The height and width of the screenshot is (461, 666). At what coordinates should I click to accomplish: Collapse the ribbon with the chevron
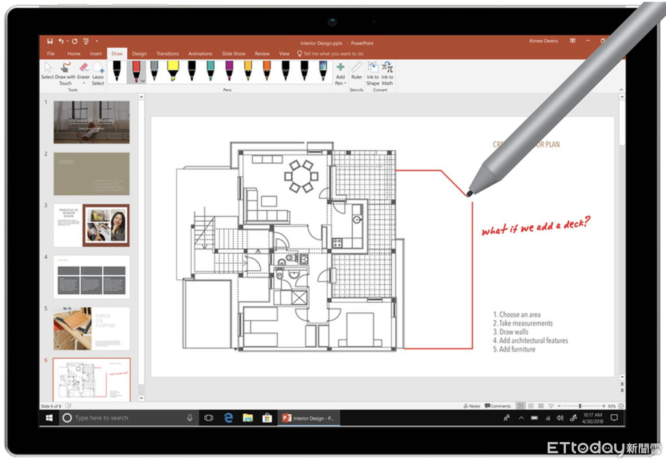(621, 90)
